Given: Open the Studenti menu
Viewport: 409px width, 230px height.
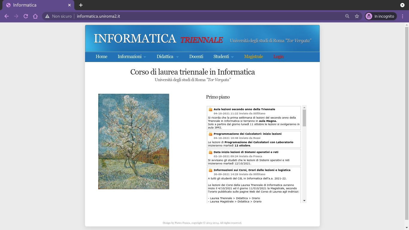Looking at the screenshot, I should click(x=221, y=57).
